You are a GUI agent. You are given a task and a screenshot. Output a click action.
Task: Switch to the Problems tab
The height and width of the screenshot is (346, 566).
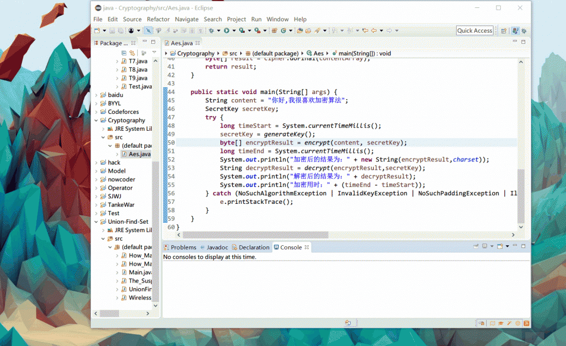click(180, 247)
